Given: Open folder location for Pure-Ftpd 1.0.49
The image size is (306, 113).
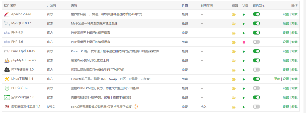Looking at the screenshot, I should coord(234,52).
